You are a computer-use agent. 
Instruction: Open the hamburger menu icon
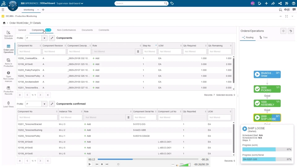[x=3, y=10]
